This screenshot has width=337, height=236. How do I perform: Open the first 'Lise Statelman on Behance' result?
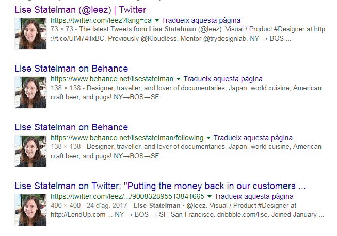pos(71,69)
